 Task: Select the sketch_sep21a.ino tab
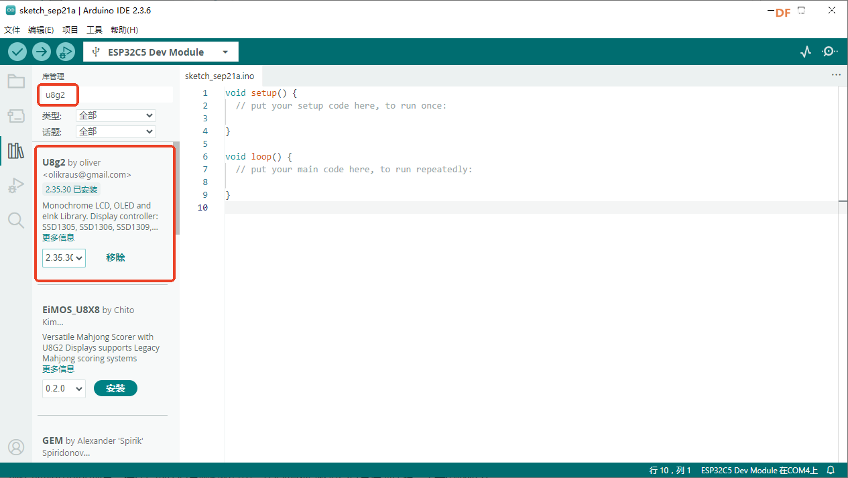pos(220,76)
